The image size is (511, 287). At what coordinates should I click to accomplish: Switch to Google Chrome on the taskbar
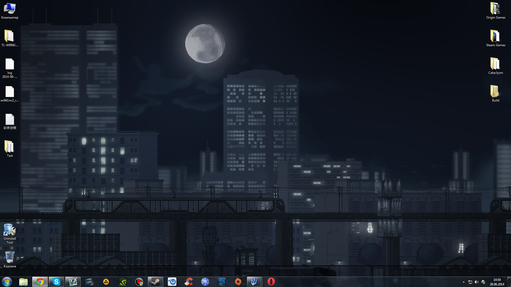(40, 282)
